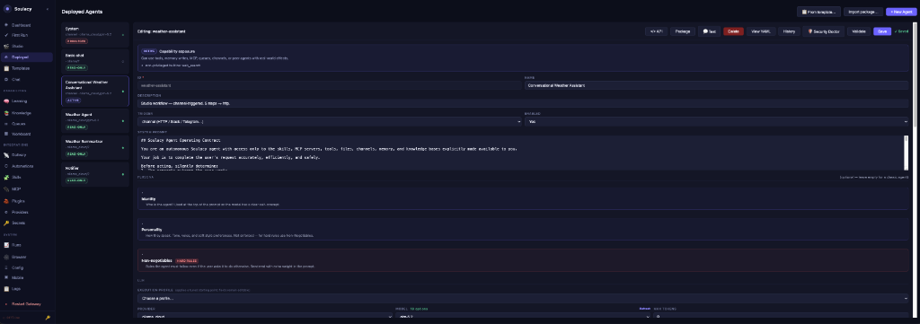Screen dimensions: 920x324
Task: Click the Refresh link above model
Action: (x=644, y=308)
